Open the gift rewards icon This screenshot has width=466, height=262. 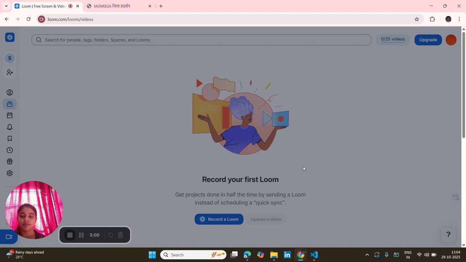pos(10,162)
